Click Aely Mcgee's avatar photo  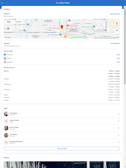6,114
